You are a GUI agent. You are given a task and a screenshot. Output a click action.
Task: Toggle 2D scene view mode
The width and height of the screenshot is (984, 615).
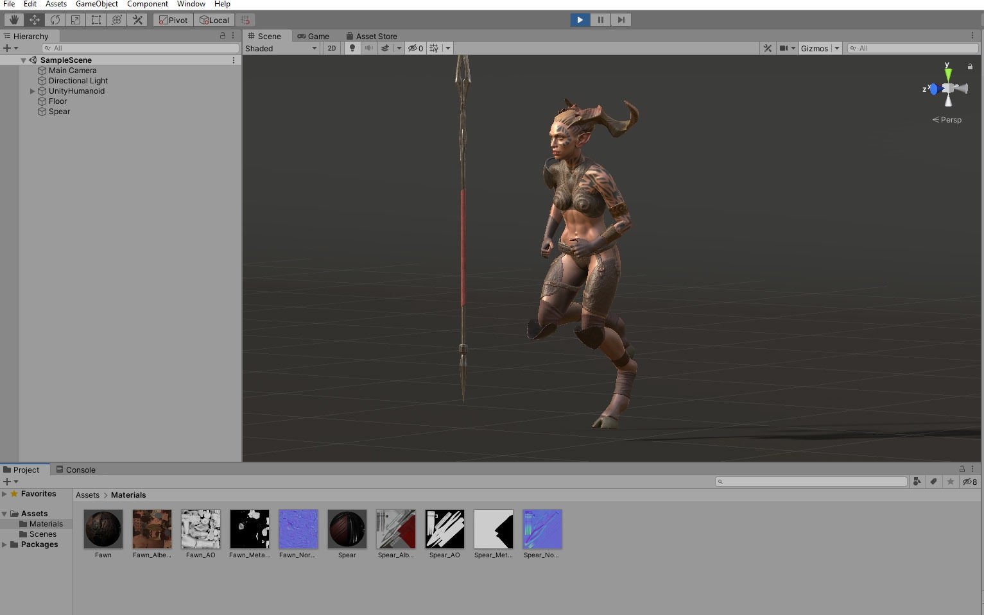point(331,48)
